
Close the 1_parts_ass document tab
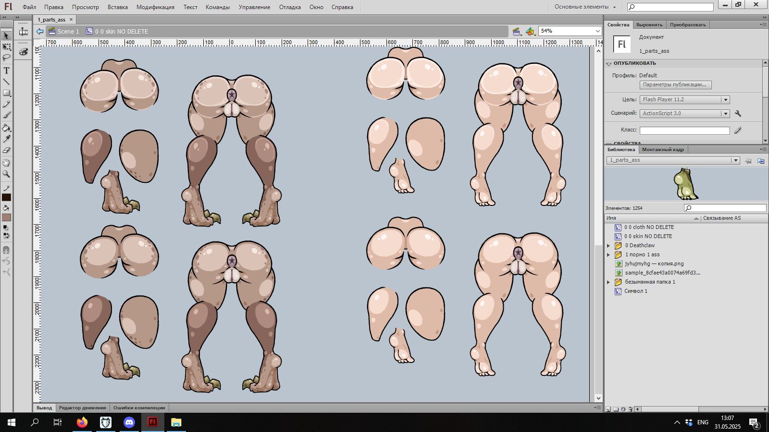[71, 20]
